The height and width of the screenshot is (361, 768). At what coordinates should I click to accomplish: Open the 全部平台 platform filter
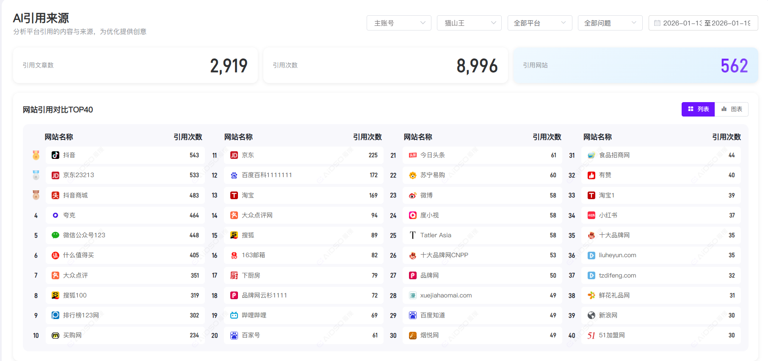(539, 23)
